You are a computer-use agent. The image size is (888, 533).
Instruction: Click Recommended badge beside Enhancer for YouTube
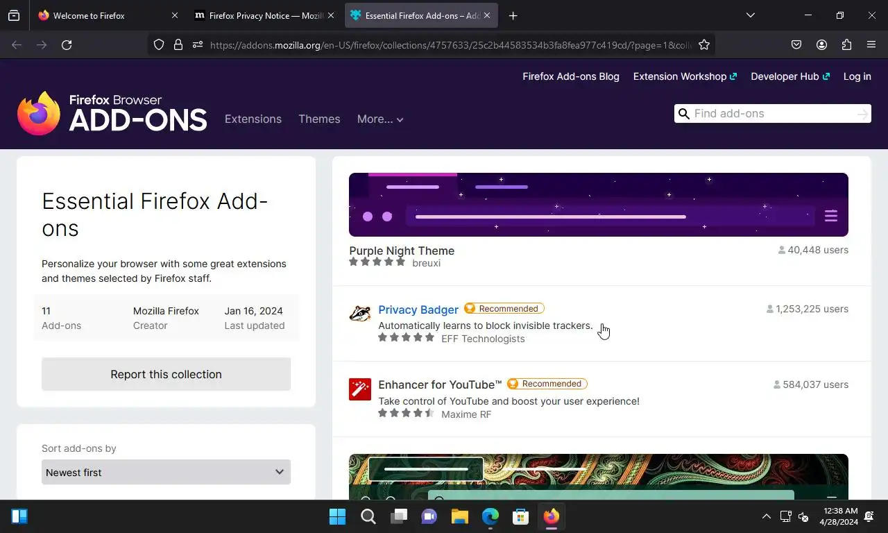[x=547, y=384]
